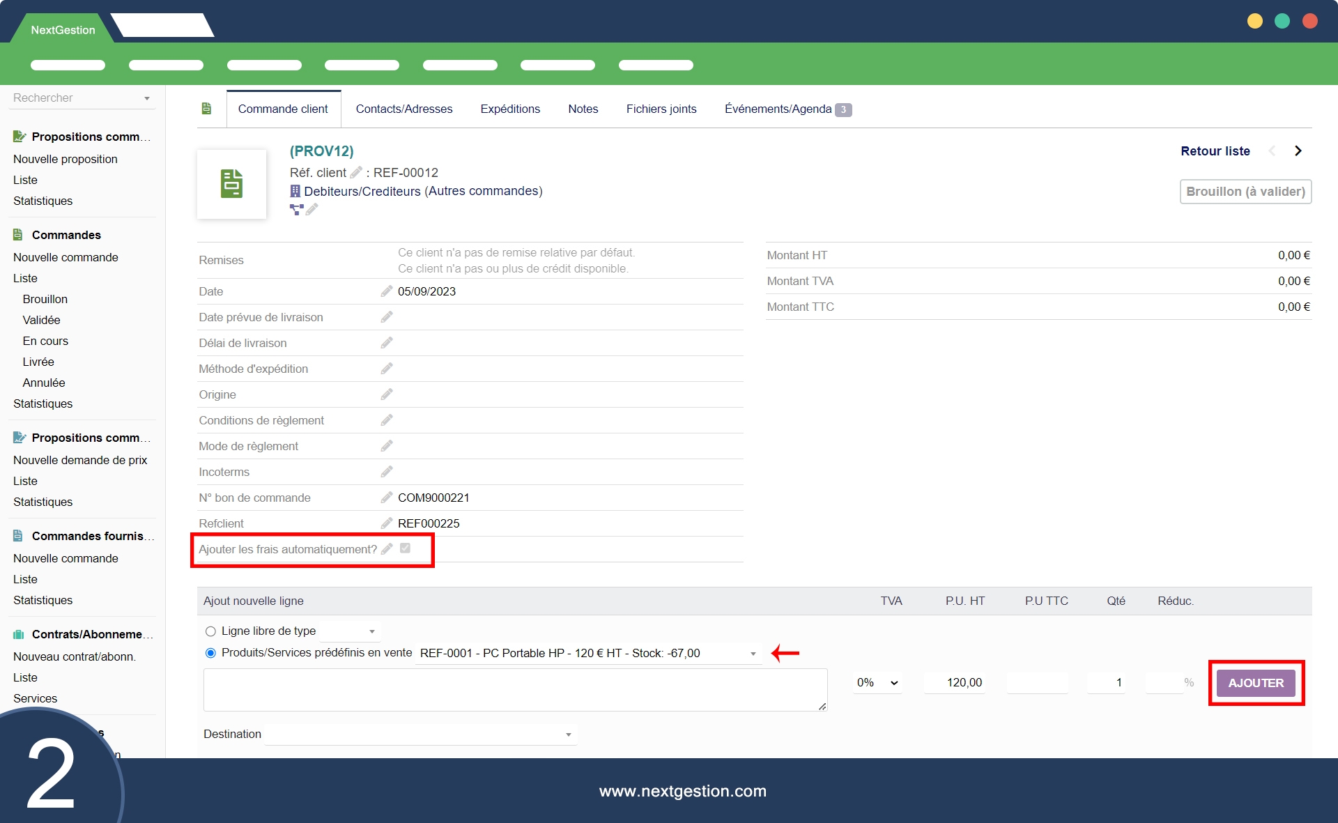Click the project tree icon under Debiteurs/Crediteurs
The width and height of the screenshot is (1338, 823).
click(297, 209)
